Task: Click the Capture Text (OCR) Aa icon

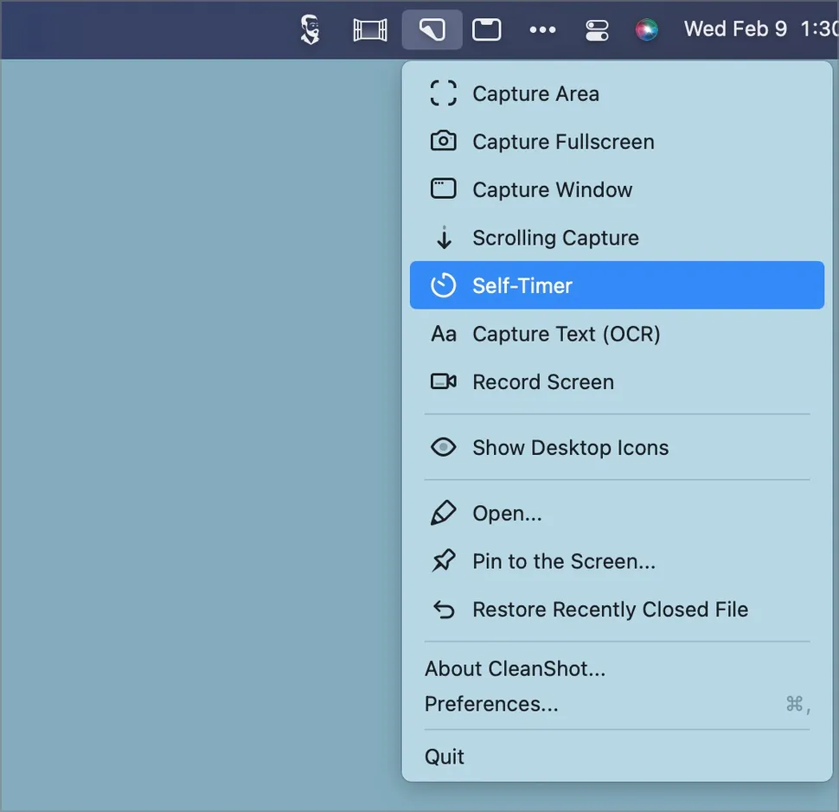Action: click(x=443, y=334)
